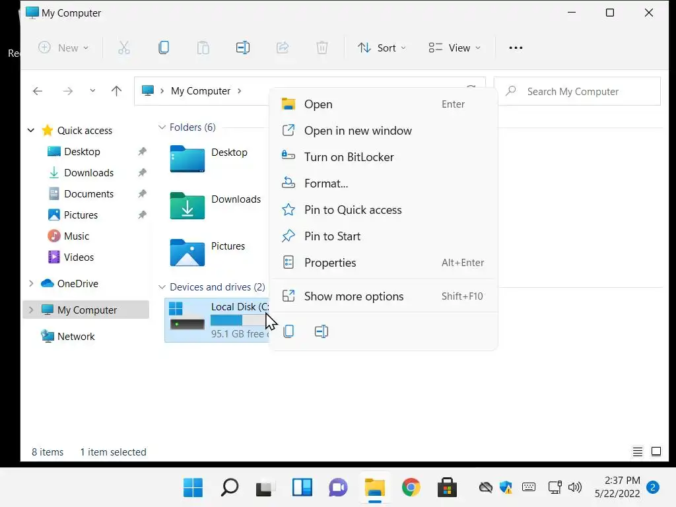Click the Windows Start button on taskbar
The height and width of the screenshot is (507, 676).
pyautogui.click(x=193, y=488)
